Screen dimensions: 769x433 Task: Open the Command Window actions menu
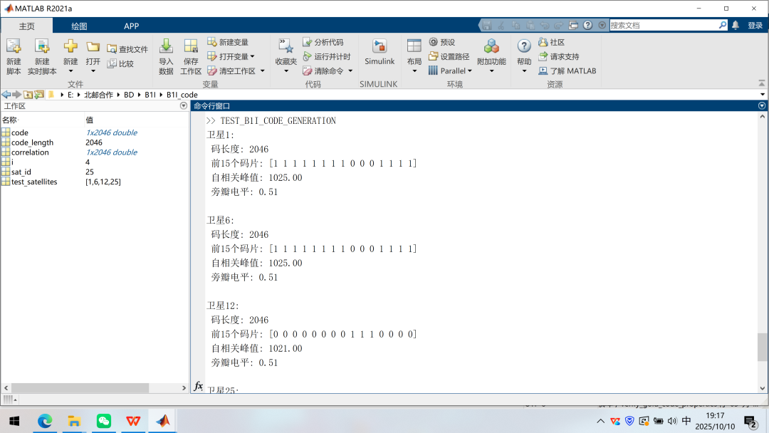[x=762, y=106]
